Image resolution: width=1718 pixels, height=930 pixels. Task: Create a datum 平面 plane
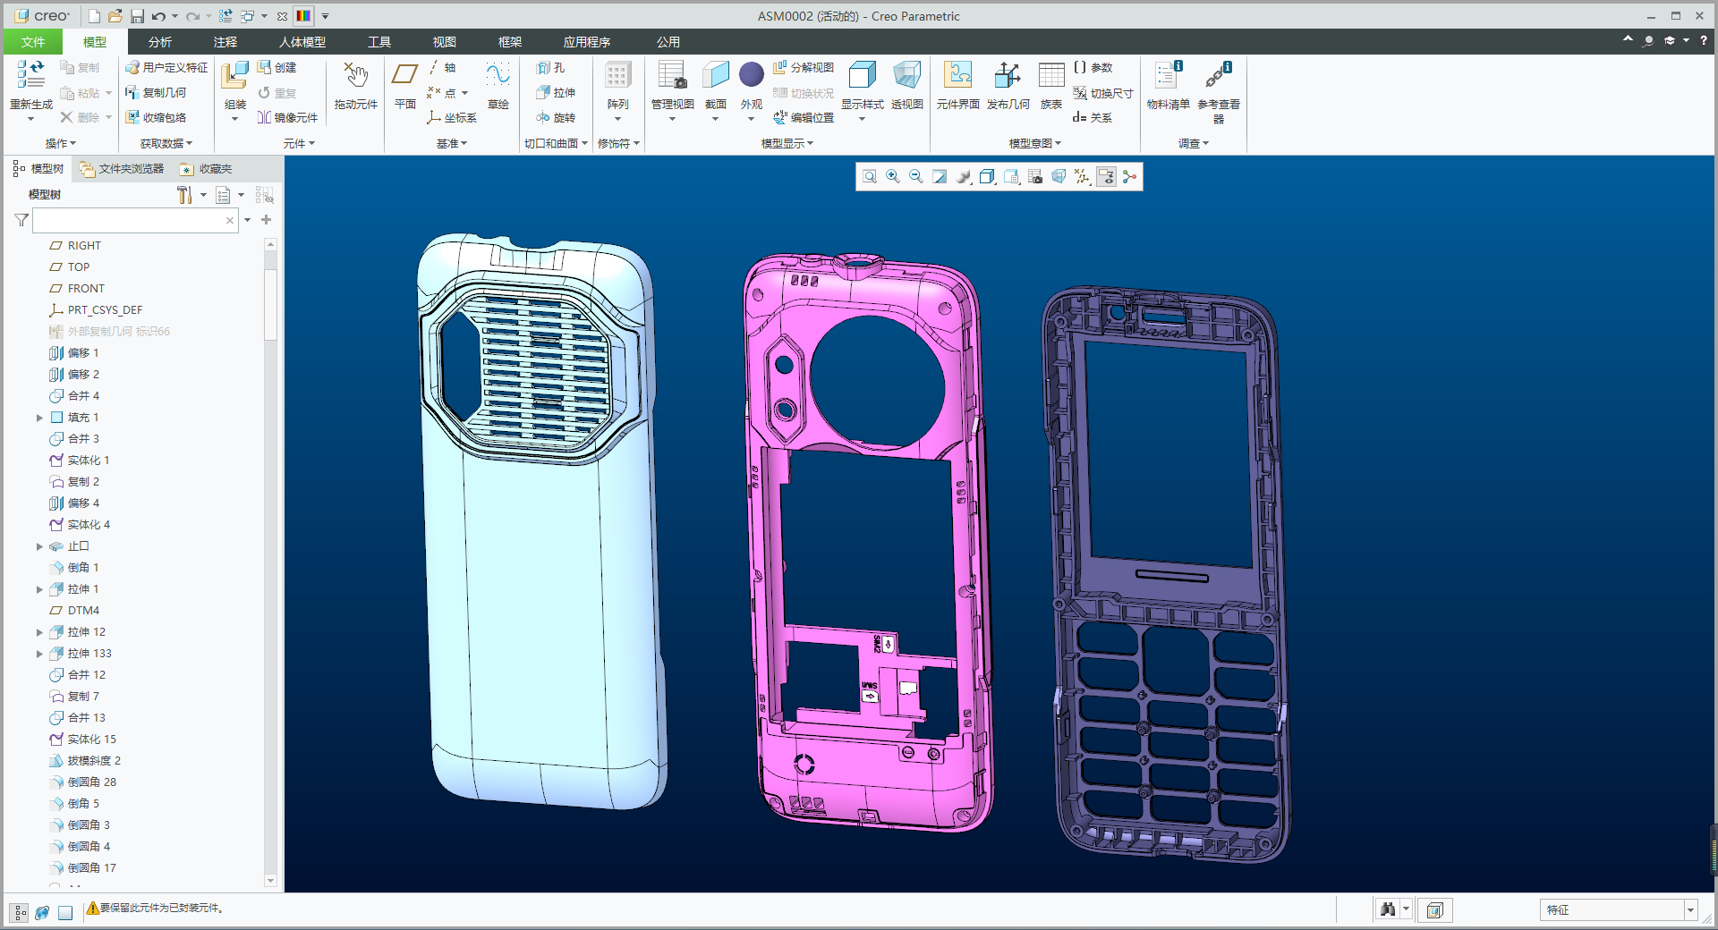[x=405, y=86]
